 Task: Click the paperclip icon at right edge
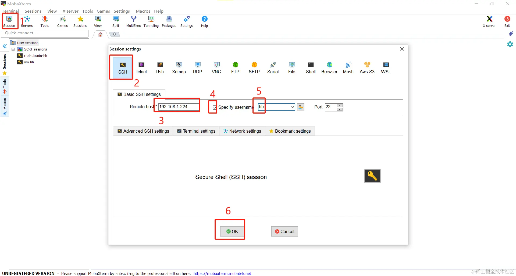click(x=511, y=34)
